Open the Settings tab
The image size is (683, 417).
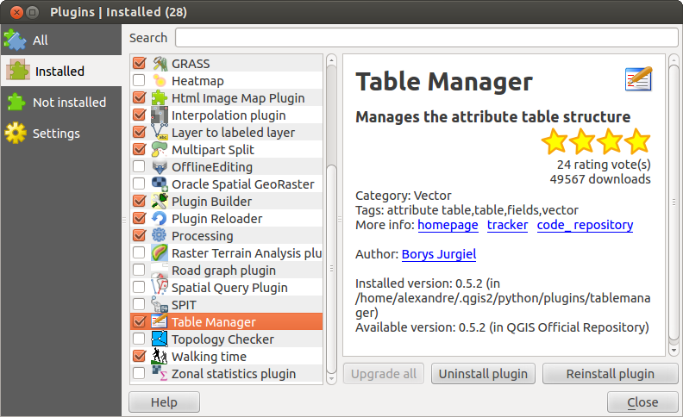coord(56,134)
